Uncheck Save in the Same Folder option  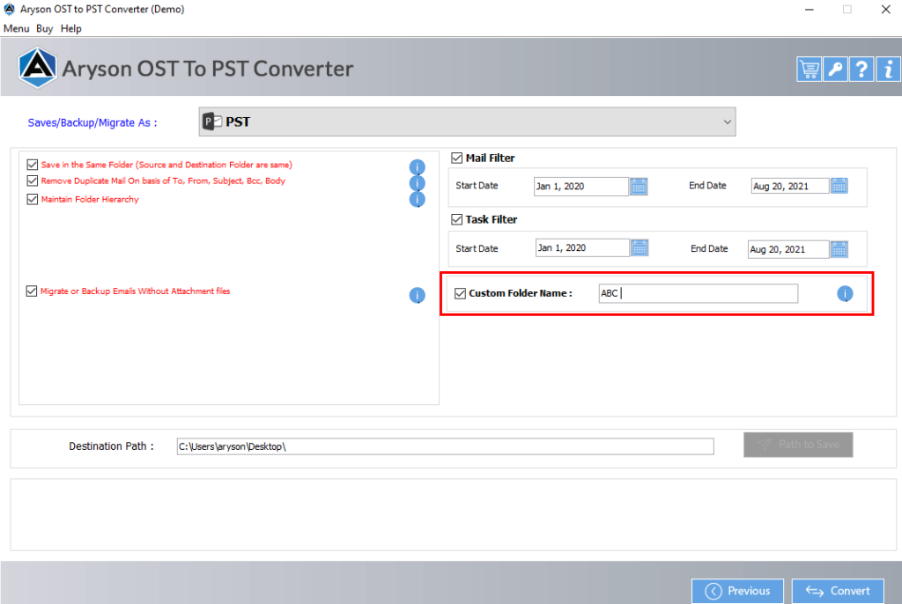(x=33, y=165)
